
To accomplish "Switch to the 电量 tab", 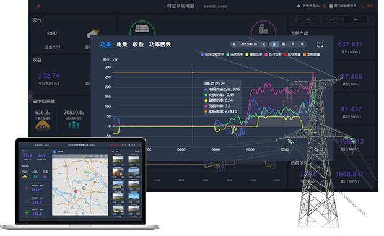I will (122, 45).
